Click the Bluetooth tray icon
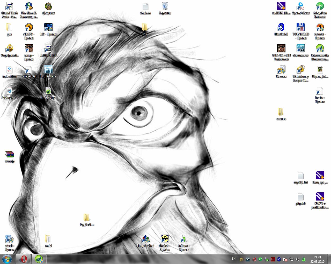This screenshot has height=264, width=331. click(x=279, y=259)
